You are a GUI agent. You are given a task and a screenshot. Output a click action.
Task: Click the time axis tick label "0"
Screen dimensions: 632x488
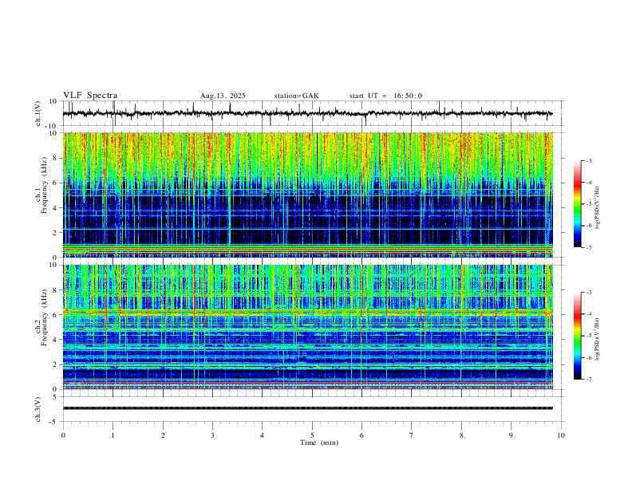tap(63, 435)
